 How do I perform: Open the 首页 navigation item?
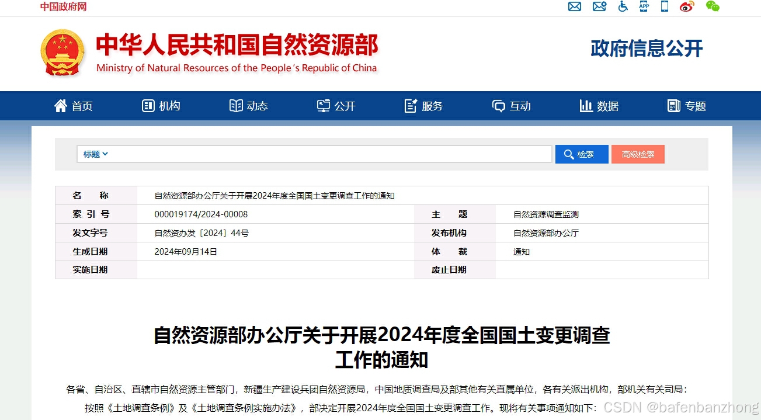tap(82, 106)
